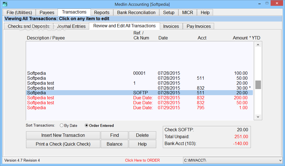Close the Medlin Accounting window
The image size is (285, 166).
pyautogui.click(x=277, y=3)
